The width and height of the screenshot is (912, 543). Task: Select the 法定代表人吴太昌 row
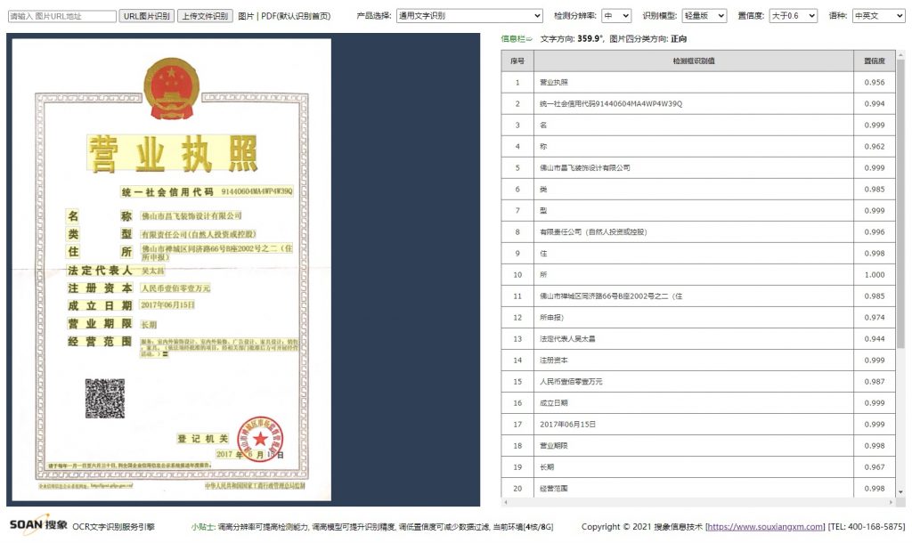pyautogui.click(x=698, y=339)
